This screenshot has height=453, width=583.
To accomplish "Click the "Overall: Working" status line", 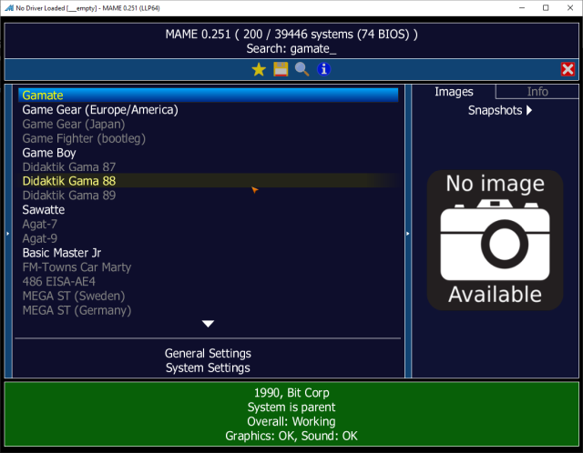I will click(291, 421).
